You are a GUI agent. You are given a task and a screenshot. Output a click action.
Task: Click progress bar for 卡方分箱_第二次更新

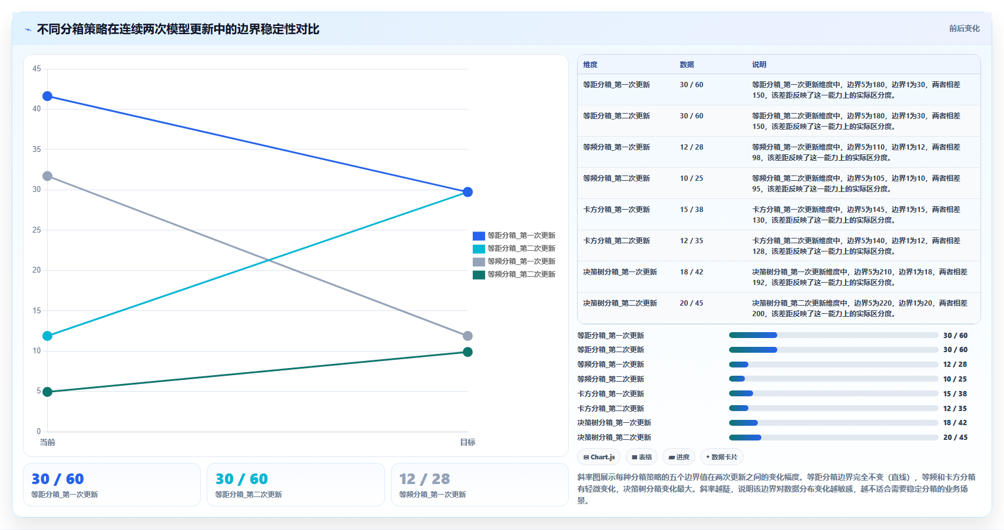[834, 408]
